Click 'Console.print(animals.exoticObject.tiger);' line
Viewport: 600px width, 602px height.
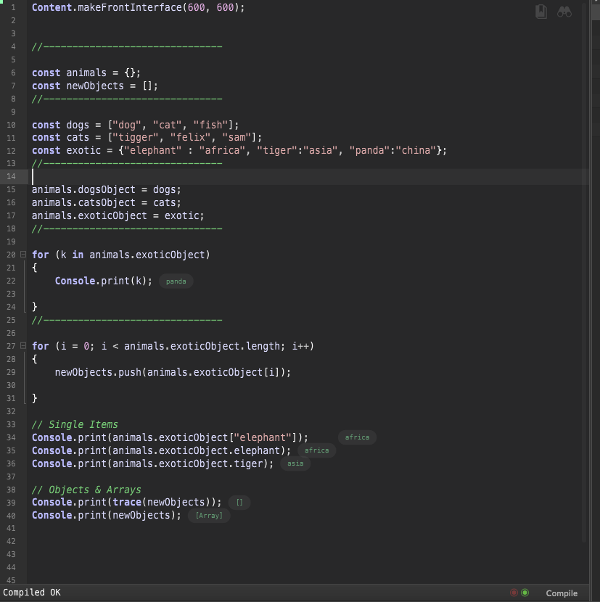coord(152,463)
